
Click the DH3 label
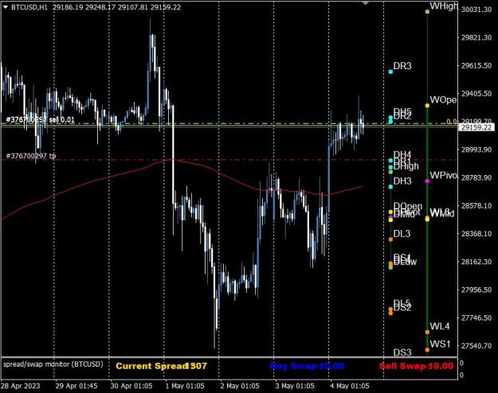402,181
